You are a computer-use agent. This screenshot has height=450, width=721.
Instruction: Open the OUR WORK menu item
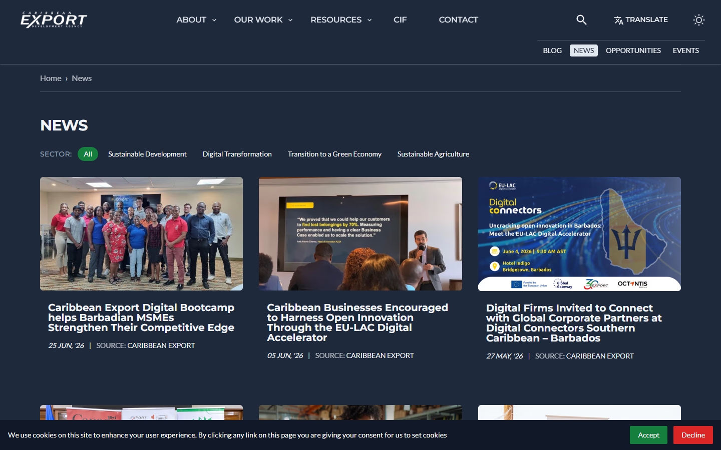click(258, 19)
